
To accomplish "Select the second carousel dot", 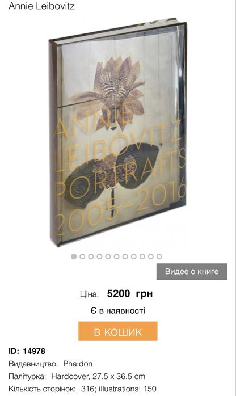I will pos(82,256).
